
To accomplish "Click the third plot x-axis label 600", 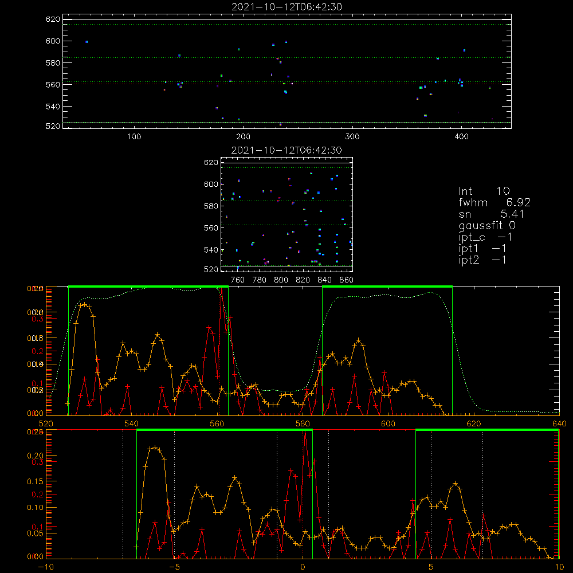I will coord(388,423).
